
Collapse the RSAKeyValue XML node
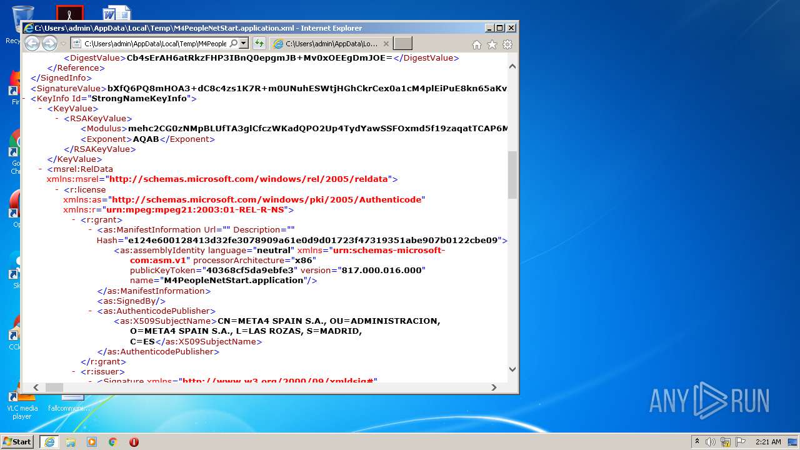(x=57, y=119)
